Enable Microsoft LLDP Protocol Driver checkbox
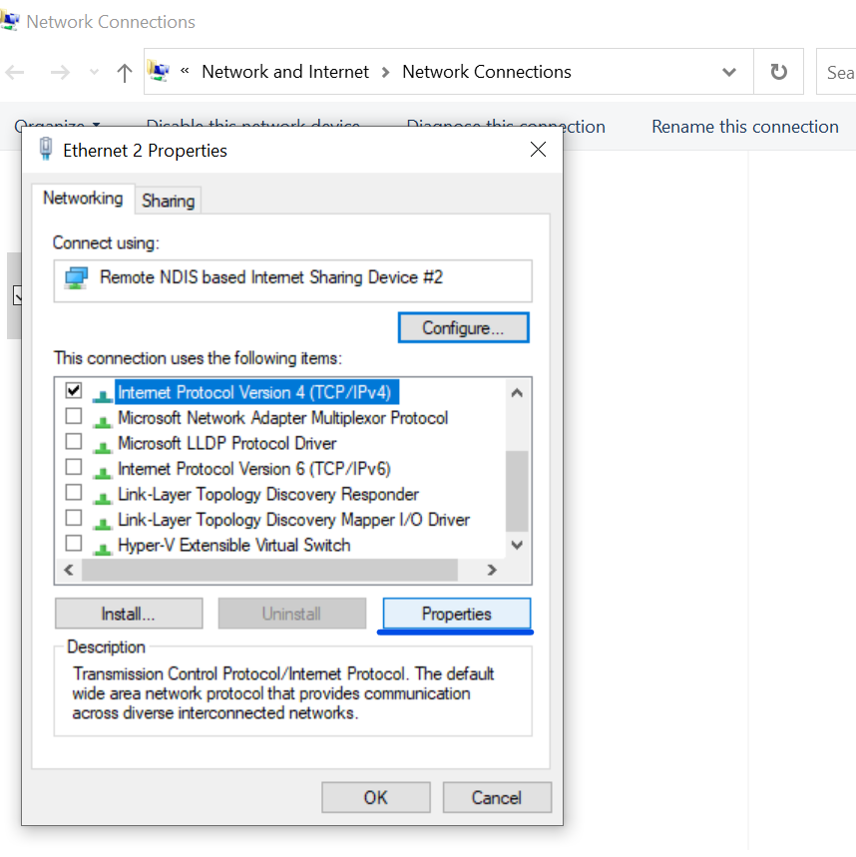This screenshot has height=857, width=856. click(x=73, y=441)
